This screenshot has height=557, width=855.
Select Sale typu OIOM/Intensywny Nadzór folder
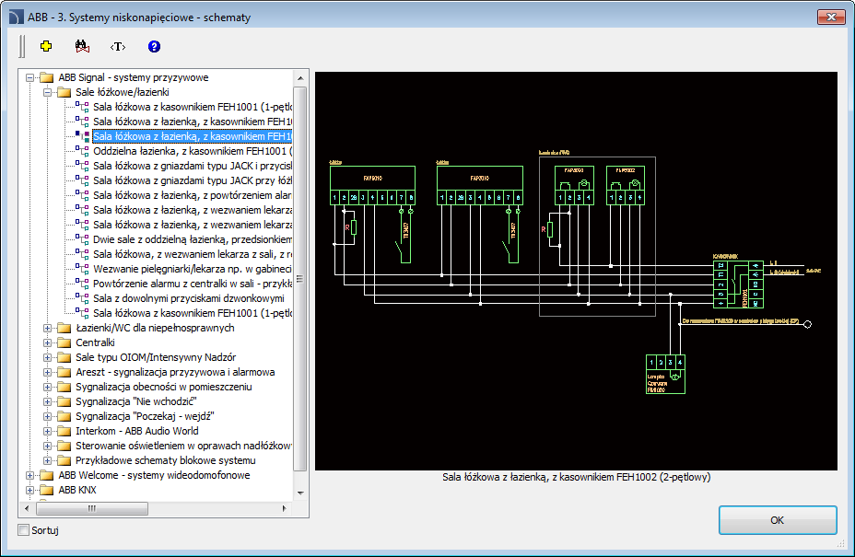pos(155,357)
